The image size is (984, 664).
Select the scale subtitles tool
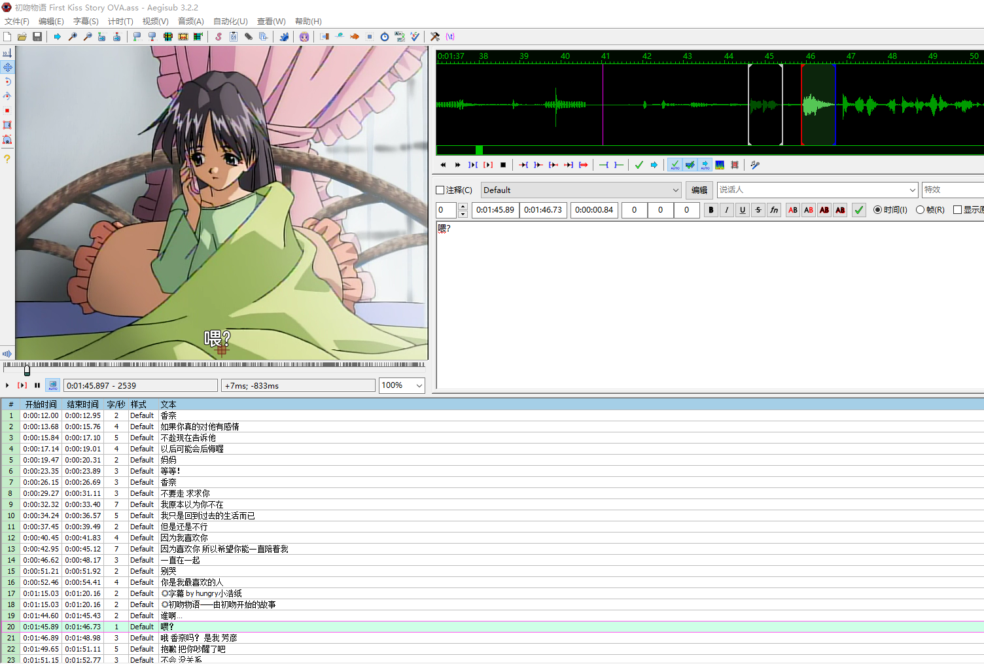click(x=7, y=111)
